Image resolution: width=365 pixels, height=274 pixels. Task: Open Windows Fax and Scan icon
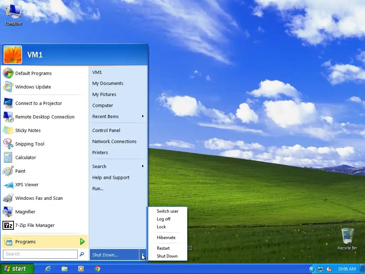click(x=8, y=198)
